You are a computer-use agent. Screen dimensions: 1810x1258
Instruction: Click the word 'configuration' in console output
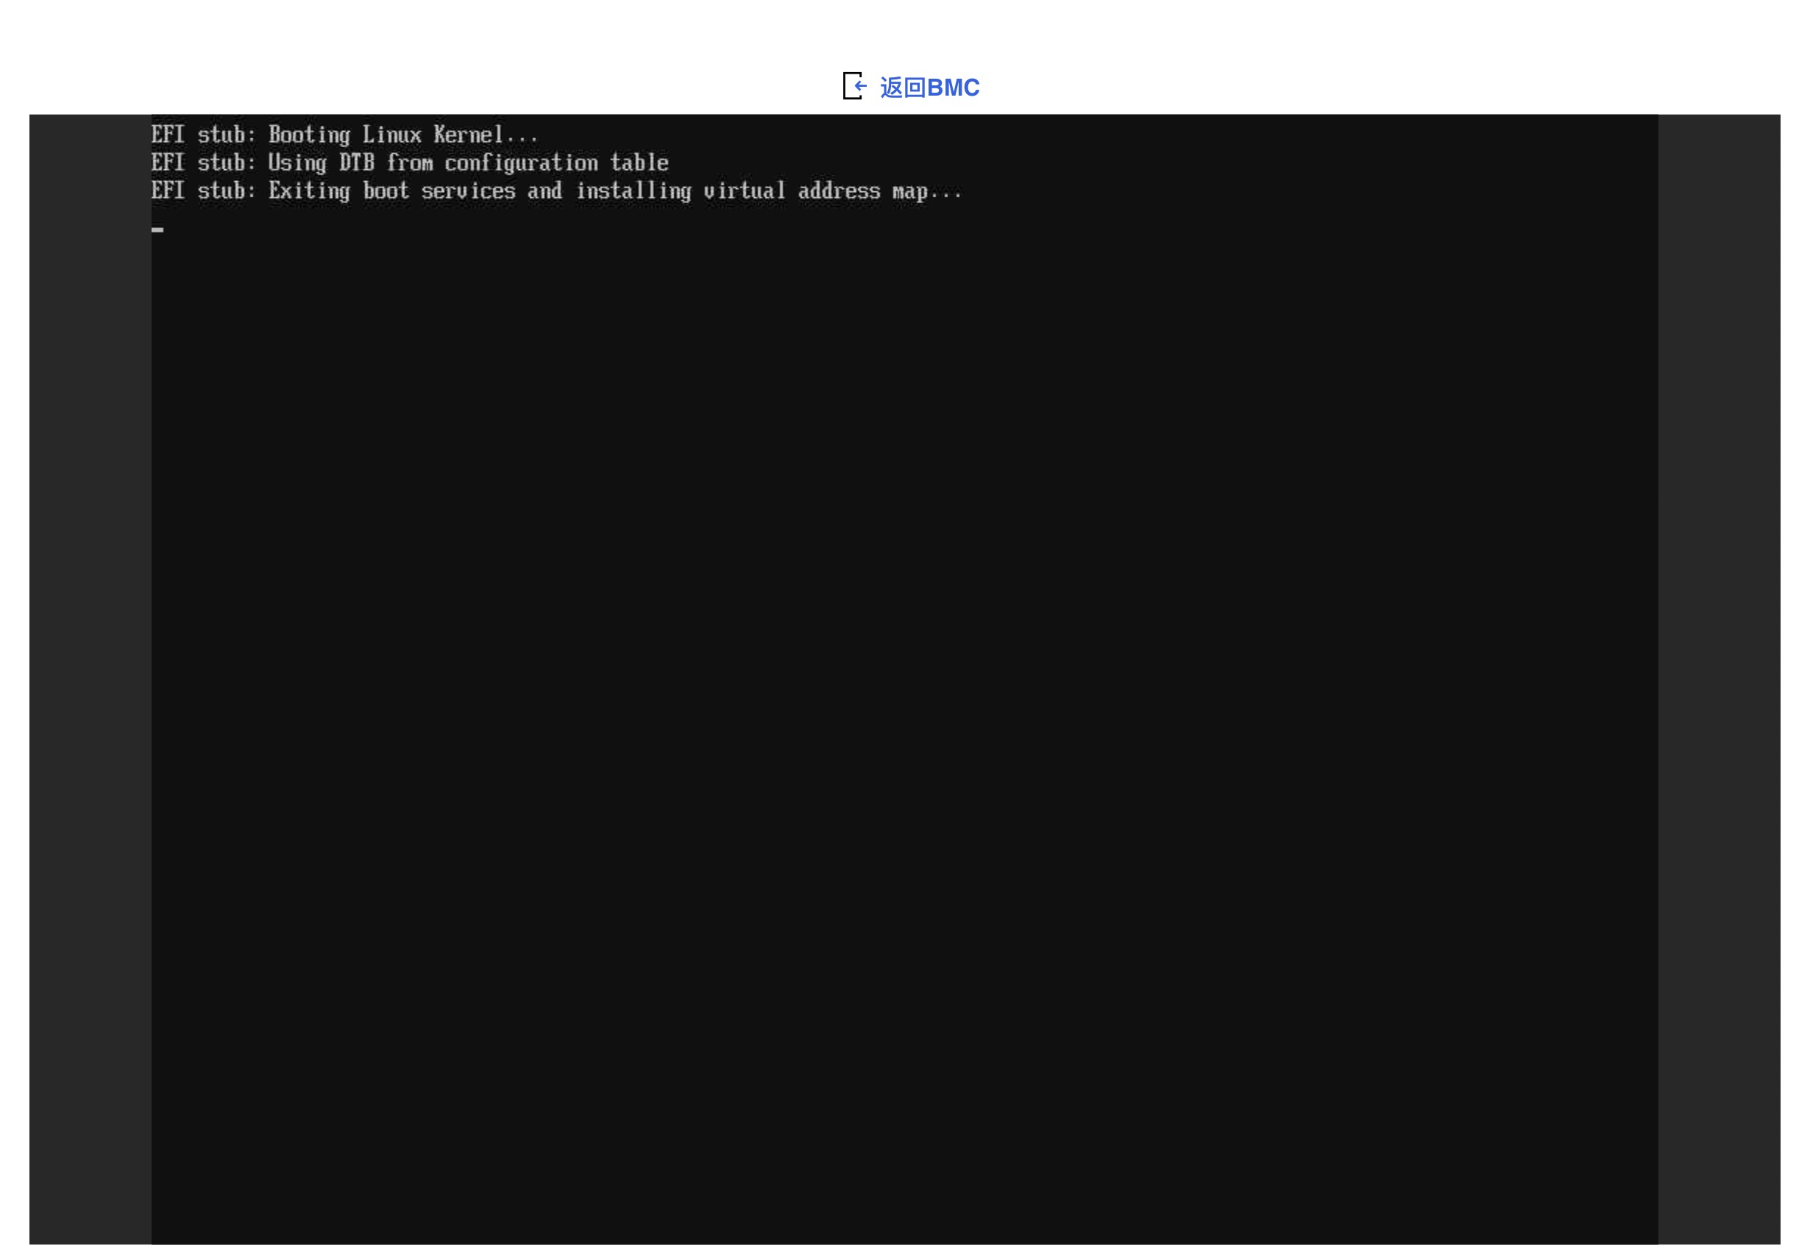(x=521, y=163)
